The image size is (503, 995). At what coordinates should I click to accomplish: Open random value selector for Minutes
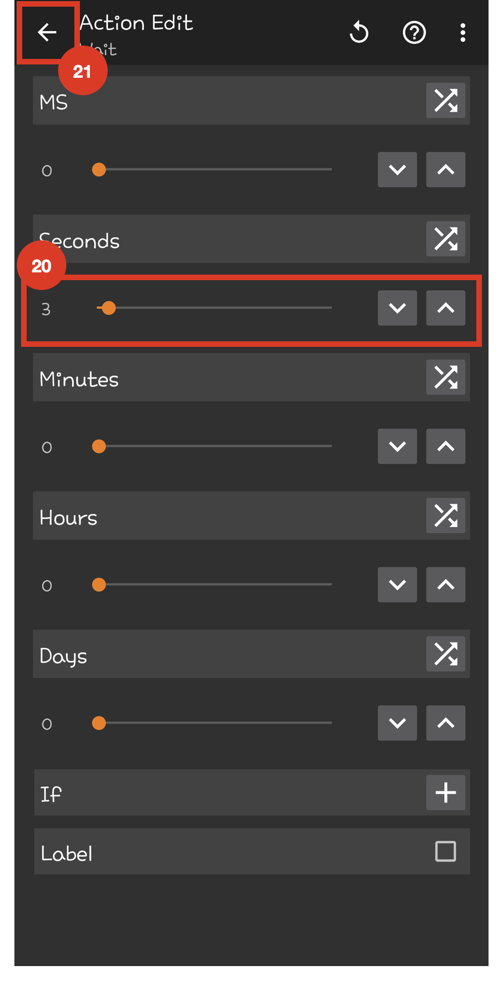pyautogui.click(x=445, y=377)
